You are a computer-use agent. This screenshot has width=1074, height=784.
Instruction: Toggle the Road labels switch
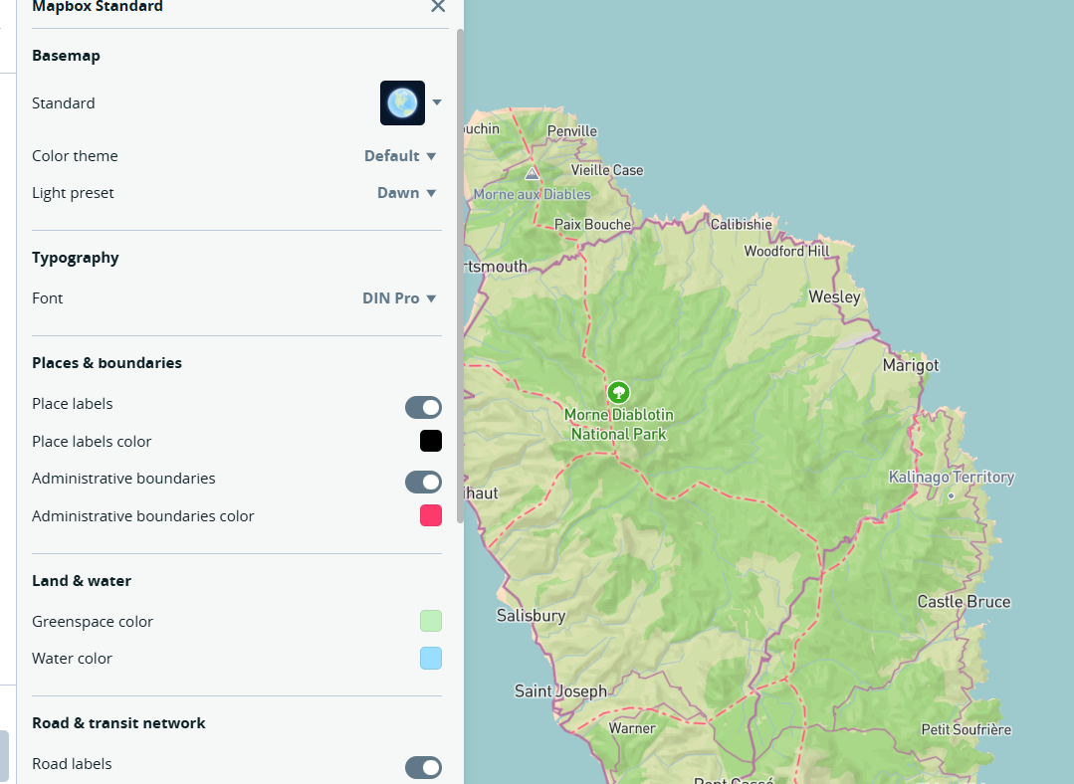tap(423, 767)
